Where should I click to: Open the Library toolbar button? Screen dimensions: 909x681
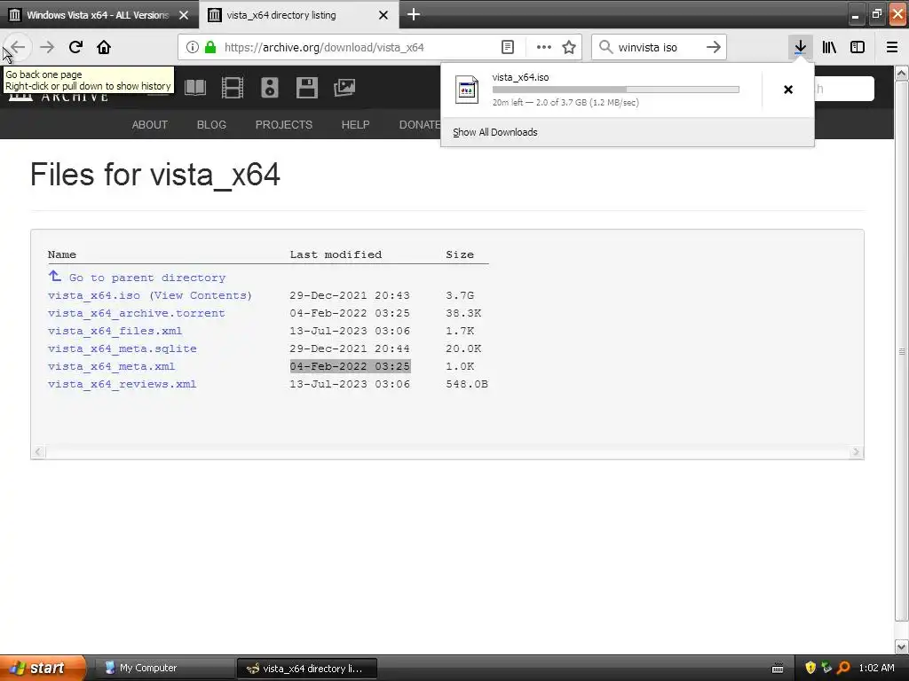point(829,47)
